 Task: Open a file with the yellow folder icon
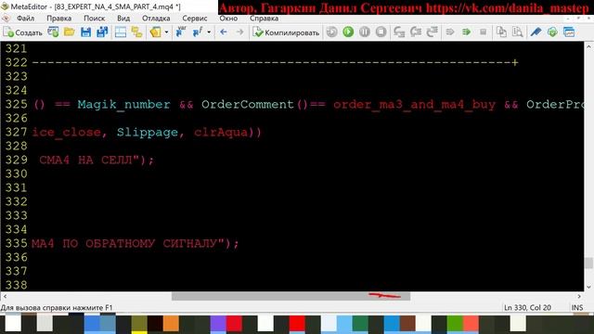click(70, 32)
